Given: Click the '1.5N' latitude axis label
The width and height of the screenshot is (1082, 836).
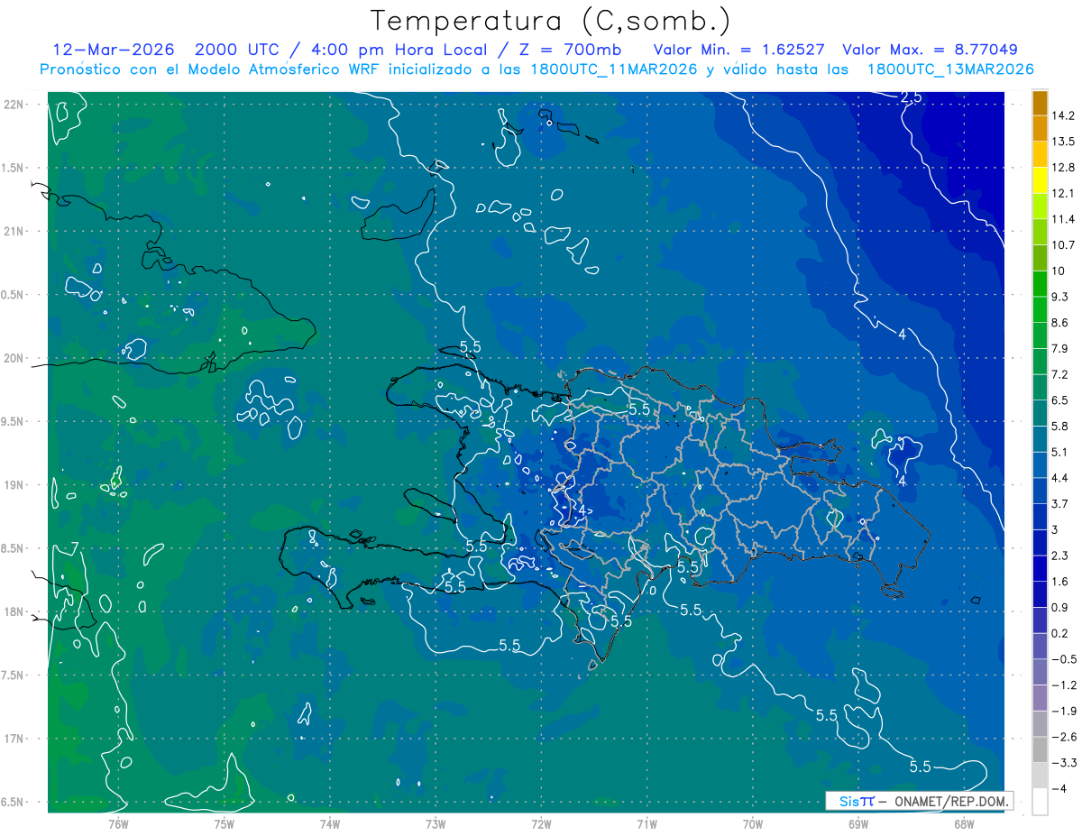Looking at the screenshot, I should 13,169.
